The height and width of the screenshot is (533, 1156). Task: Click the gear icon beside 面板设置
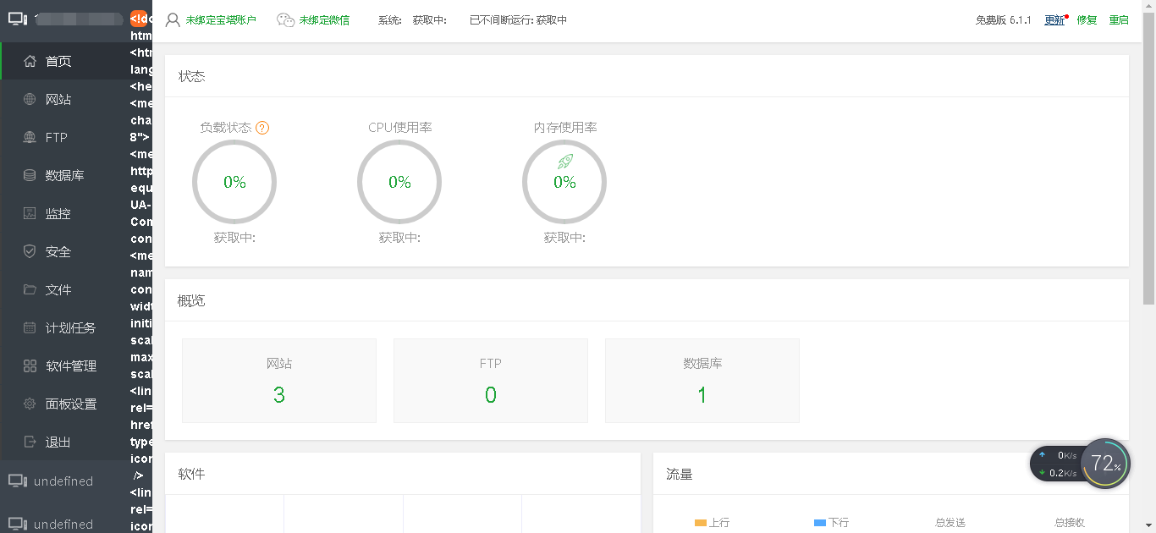point(30,404)
